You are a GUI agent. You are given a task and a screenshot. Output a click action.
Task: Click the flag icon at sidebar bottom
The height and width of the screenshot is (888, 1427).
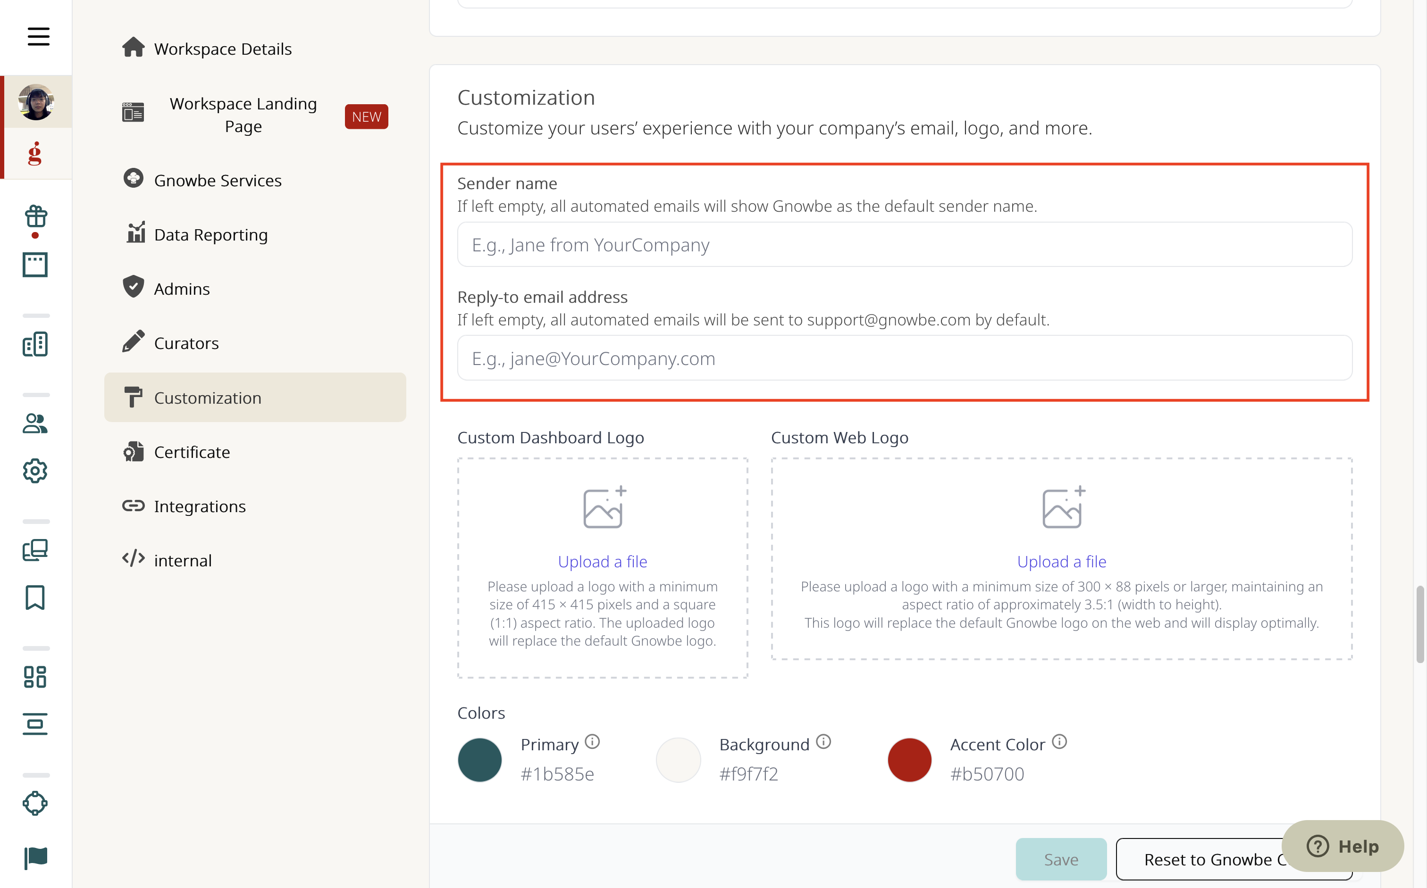click(x=35, y=858)
